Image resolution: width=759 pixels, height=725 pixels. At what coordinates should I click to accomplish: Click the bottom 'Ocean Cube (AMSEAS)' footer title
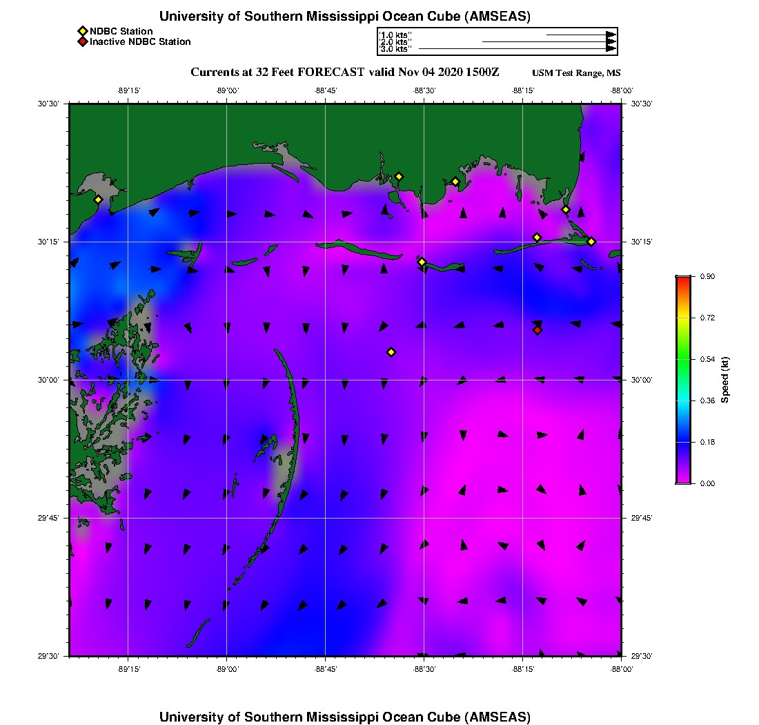(x=345, y=717)
